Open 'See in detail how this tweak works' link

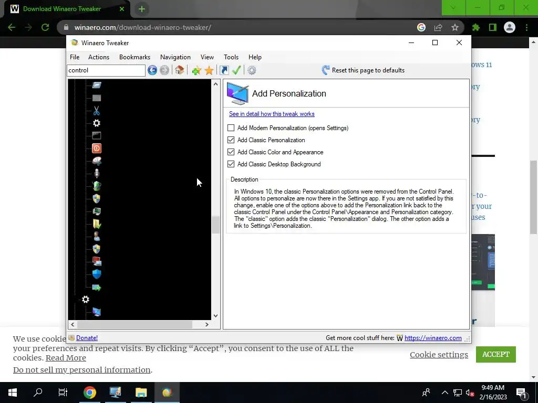(x=272, y=114)
